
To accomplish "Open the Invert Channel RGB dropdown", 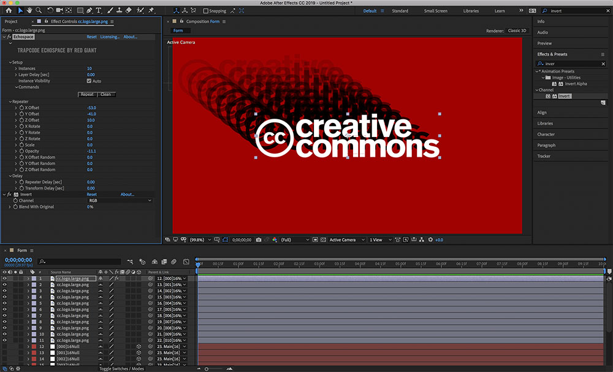I will [x=120, y=201].
